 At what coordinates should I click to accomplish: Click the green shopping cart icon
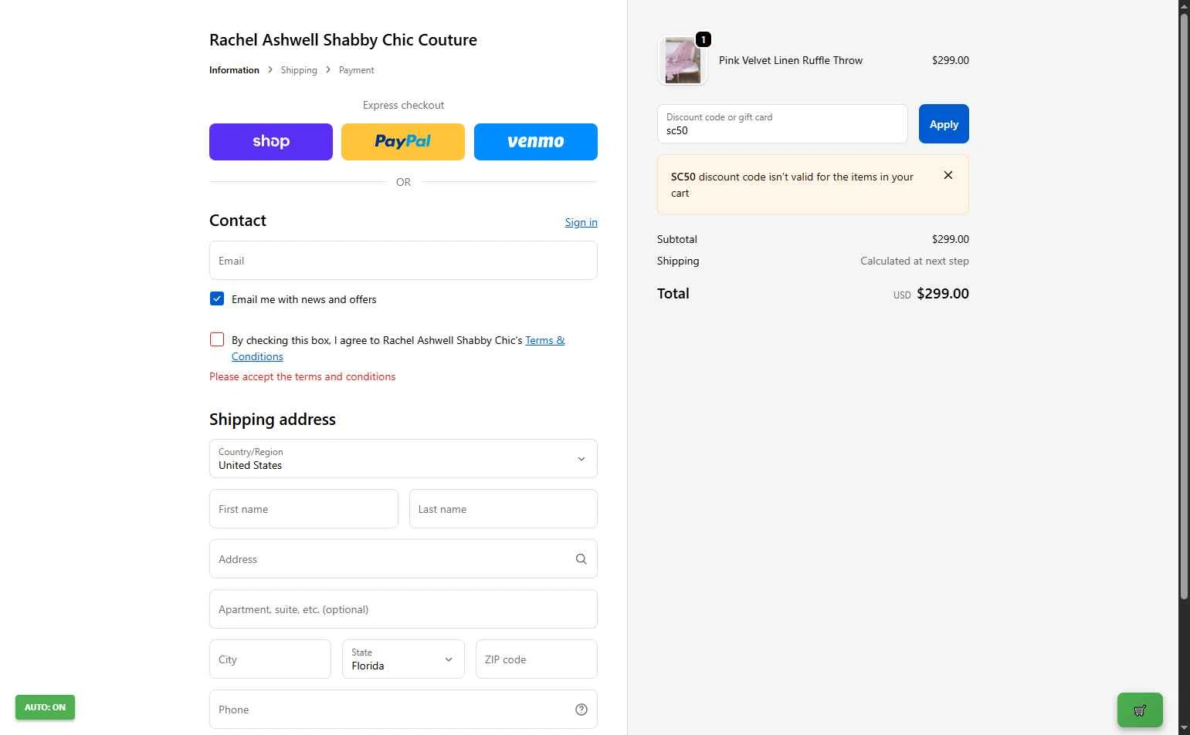click(1139, 710)
